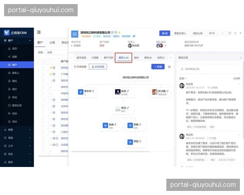Switch to the 公海 tab in customer list
Image resolution: width=244 pixels, height=195 pixels.
point(52,42)
